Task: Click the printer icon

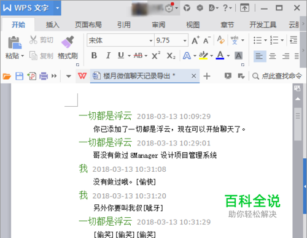Action: 44,76
